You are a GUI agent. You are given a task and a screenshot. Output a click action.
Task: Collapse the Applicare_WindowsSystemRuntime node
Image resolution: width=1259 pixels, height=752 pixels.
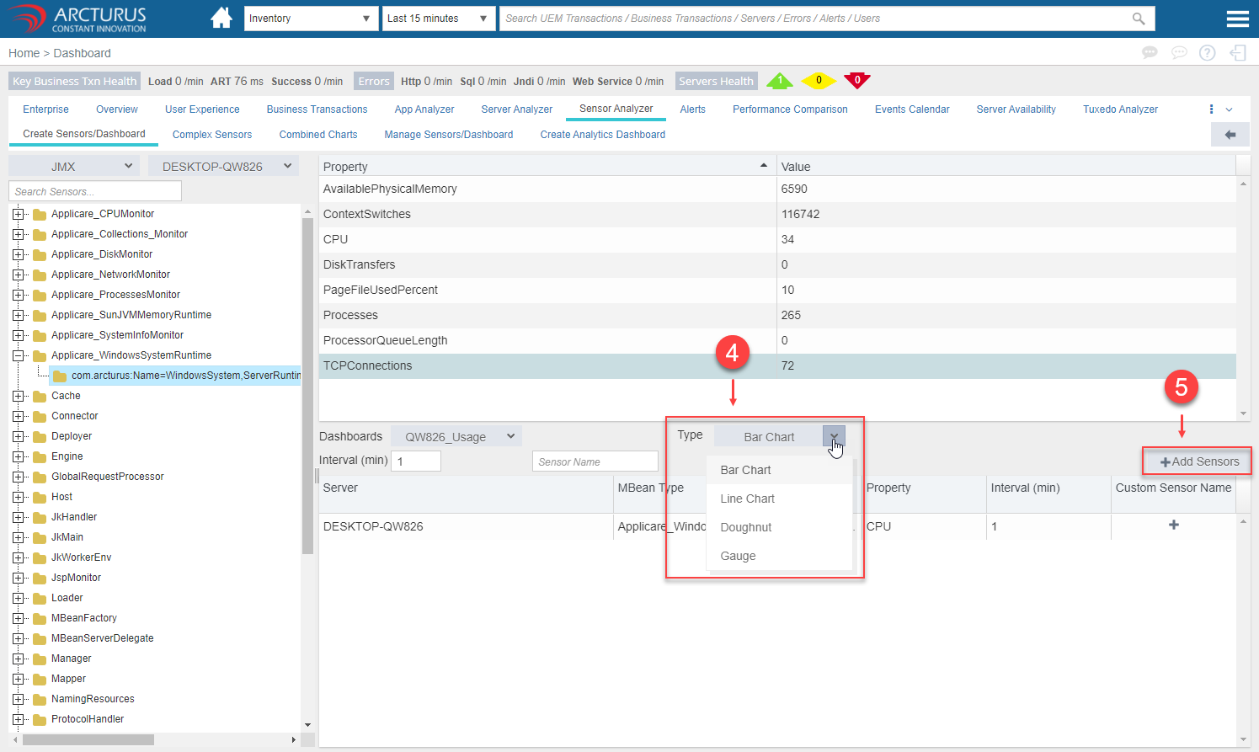18,355
